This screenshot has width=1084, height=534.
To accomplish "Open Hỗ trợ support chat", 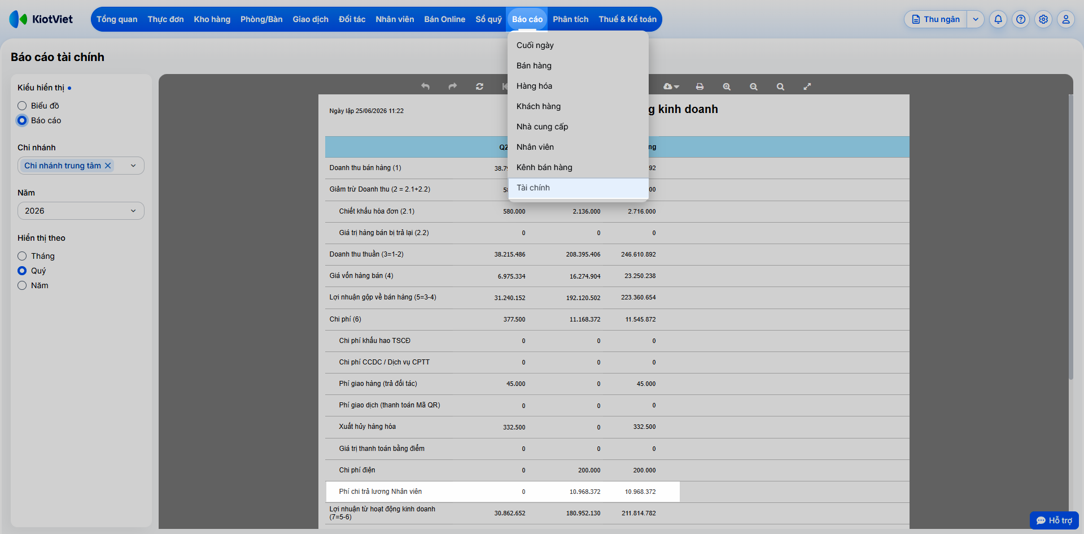I will click(1054, 520).
